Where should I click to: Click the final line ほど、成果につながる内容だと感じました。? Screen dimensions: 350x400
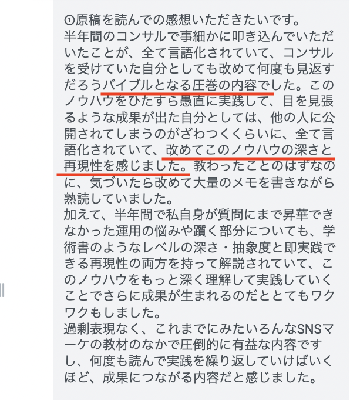click(190, 378)
